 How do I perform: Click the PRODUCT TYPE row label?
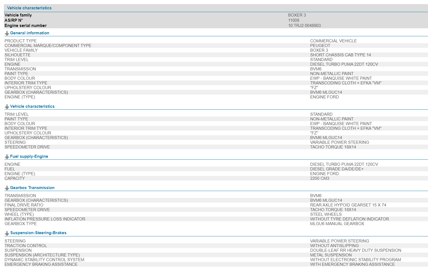(21, 41)
